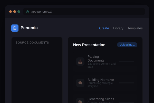Click the New Presentation title
154x103 pixels.
coord(89,45)
